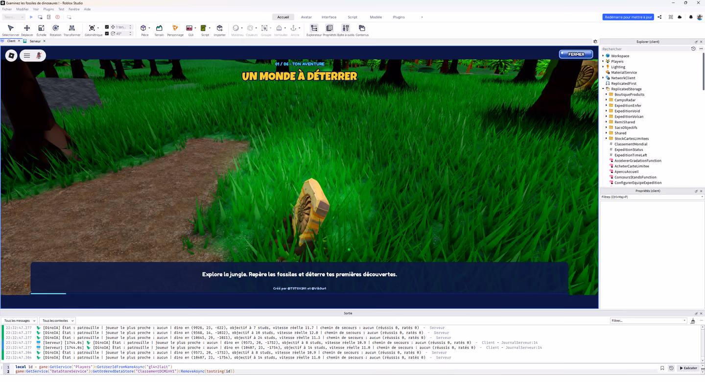The width and height of the screenshot is (705, 382).
Task: Open the Boîte à outils
Action: click(x=346, y=30)
